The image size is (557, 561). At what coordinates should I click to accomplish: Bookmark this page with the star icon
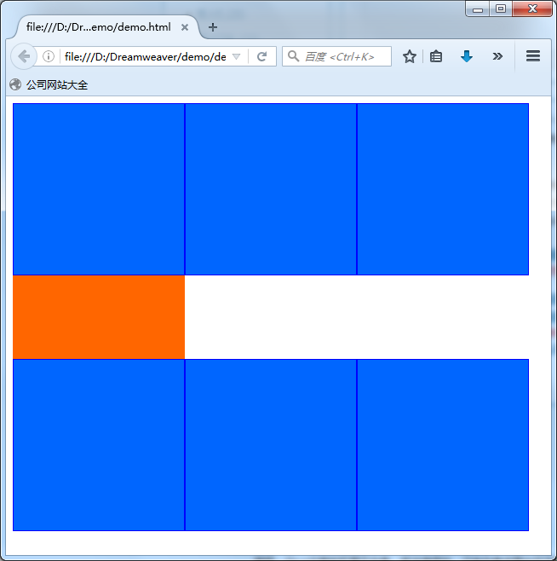410,56
